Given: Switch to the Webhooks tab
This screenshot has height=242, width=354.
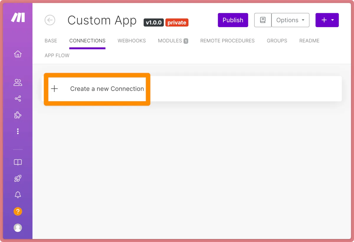Looking at the screenshot, I should [132, 41].
